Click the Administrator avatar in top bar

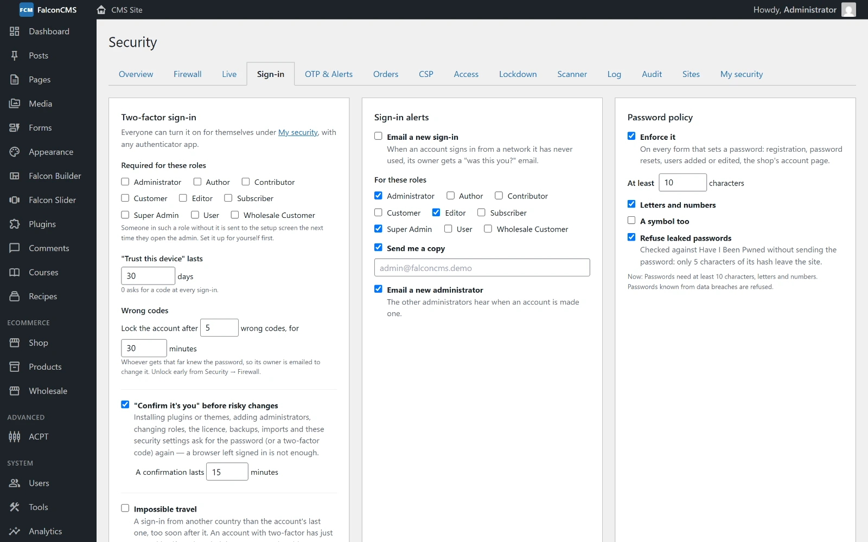pos(848,10)
